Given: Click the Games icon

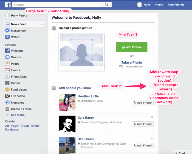Looking at the screenshot, I should (7, 83).
